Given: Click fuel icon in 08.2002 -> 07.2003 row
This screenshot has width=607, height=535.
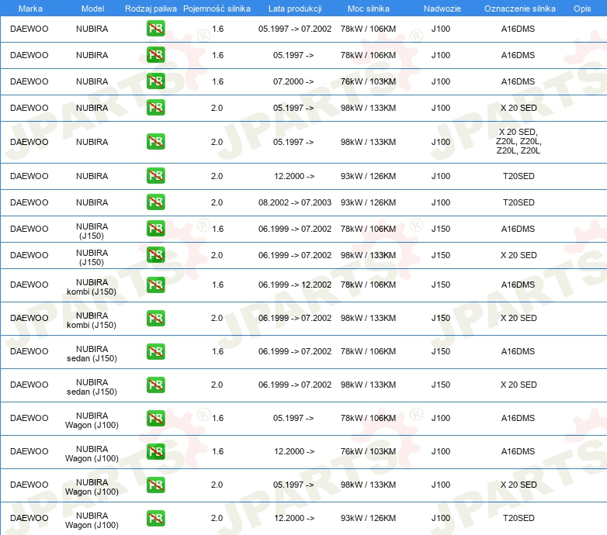Looking at the screenshot, I should [155, 202].
